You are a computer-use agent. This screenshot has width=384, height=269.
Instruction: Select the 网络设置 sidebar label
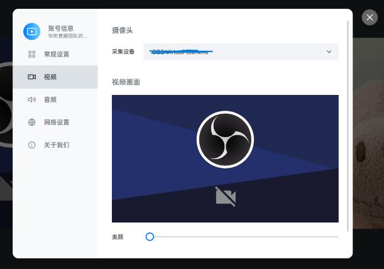[x=57, y=123]
